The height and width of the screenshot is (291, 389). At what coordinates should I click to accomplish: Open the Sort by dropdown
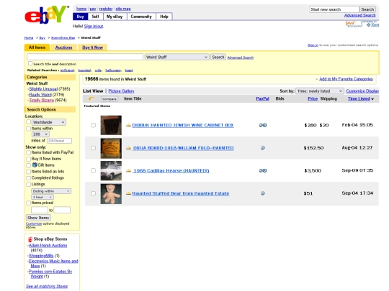click(x=320, y=91)
